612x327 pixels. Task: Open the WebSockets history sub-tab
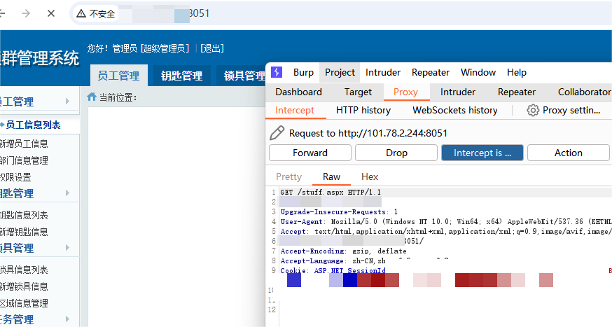click(455, 111)
